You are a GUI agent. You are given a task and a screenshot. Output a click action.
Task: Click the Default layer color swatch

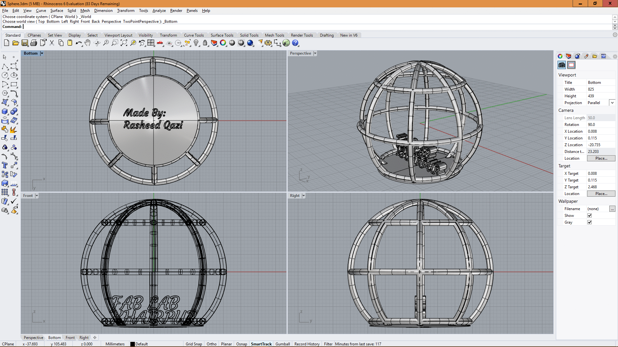pos(132,344)
